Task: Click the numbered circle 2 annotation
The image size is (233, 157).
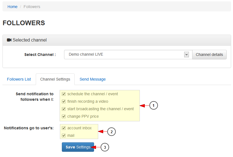Action: pyautogui.click(x=112, y=132)
